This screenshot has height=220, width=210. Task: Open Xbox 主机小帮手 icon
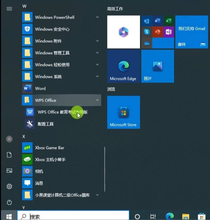27,160
